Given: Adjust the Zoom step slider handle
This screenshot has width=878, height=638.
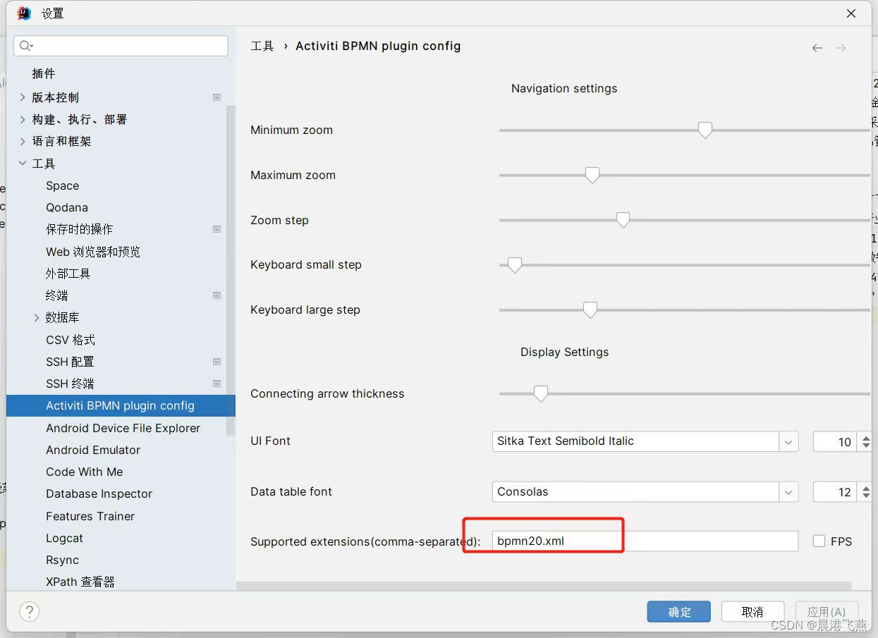Looking at the screenshot, I should [623, 220].
